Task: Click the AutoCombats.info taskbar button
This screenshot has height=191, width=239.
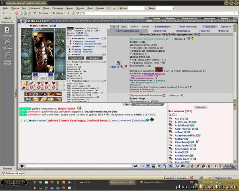Action: pyautogui.click(x=123, y=182)
